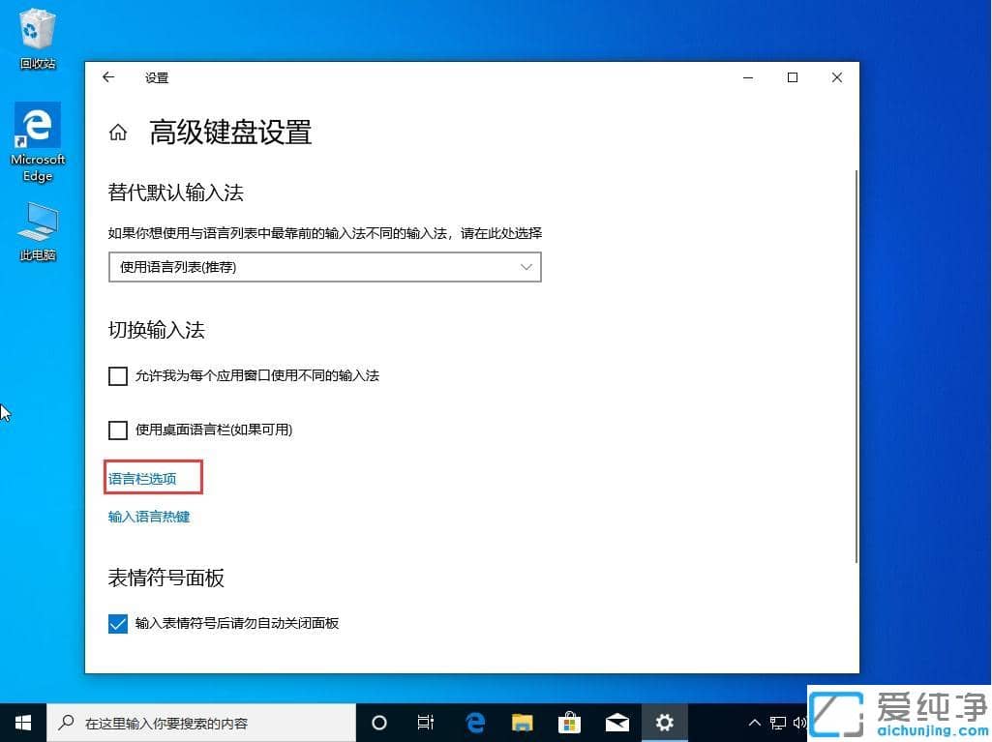Open Cortana from the taskbar
This screenshot has width=992, height=742.
(x=378, y=723)
